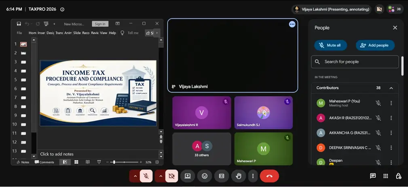This screenshot has width=408, height=187.
Task: Open emoji reactions button
Action: coord(205,176)
